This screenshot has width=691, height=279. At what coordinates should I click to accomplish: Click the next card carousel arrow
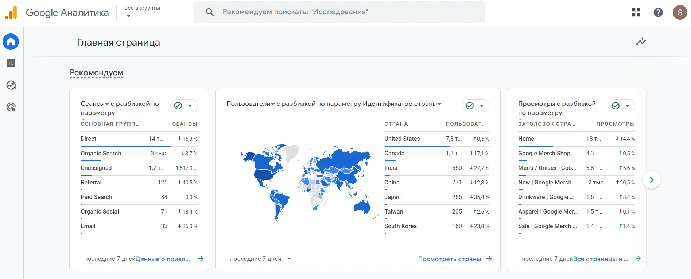[652, 180]
